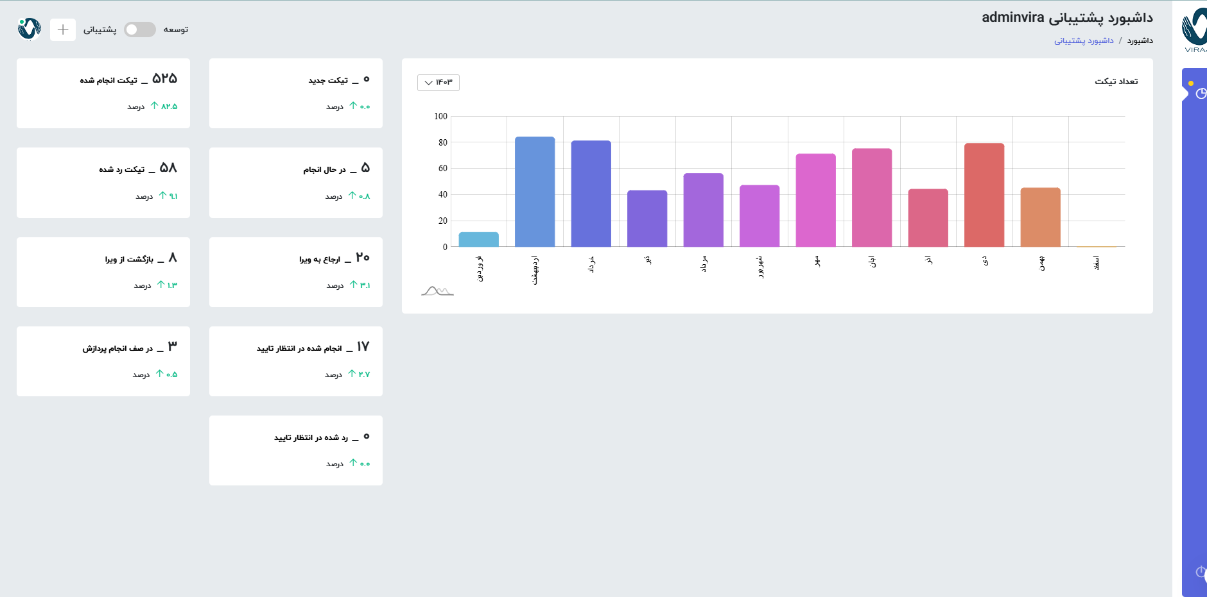Click the chart library watermark icon

[437, 291]
